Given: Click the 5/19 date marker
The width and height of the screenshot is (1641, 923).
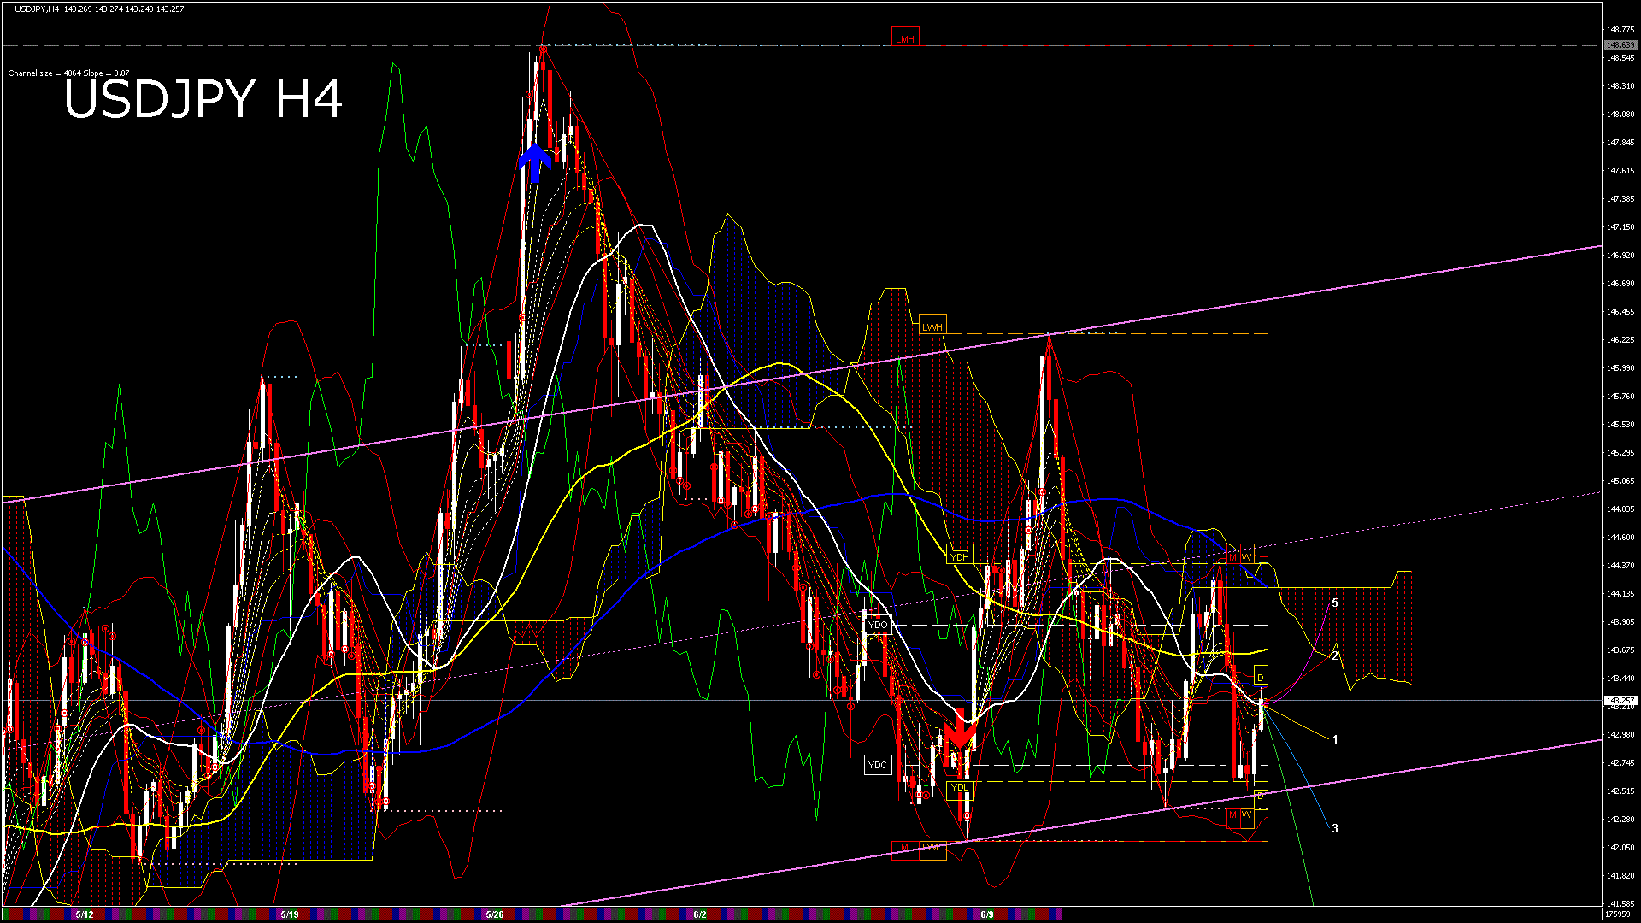Looking at the screenshot, I should pos(290,914).
